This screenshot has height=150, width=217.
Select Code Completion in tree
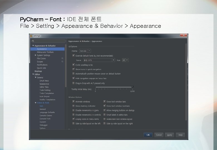[47, 93]
